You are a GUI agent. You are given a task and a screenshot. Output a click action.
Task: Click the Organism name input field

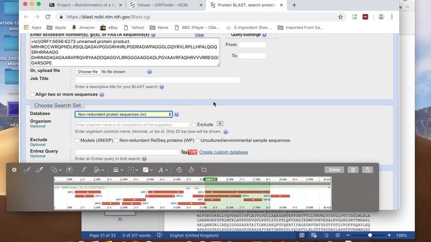pos(132,124)
